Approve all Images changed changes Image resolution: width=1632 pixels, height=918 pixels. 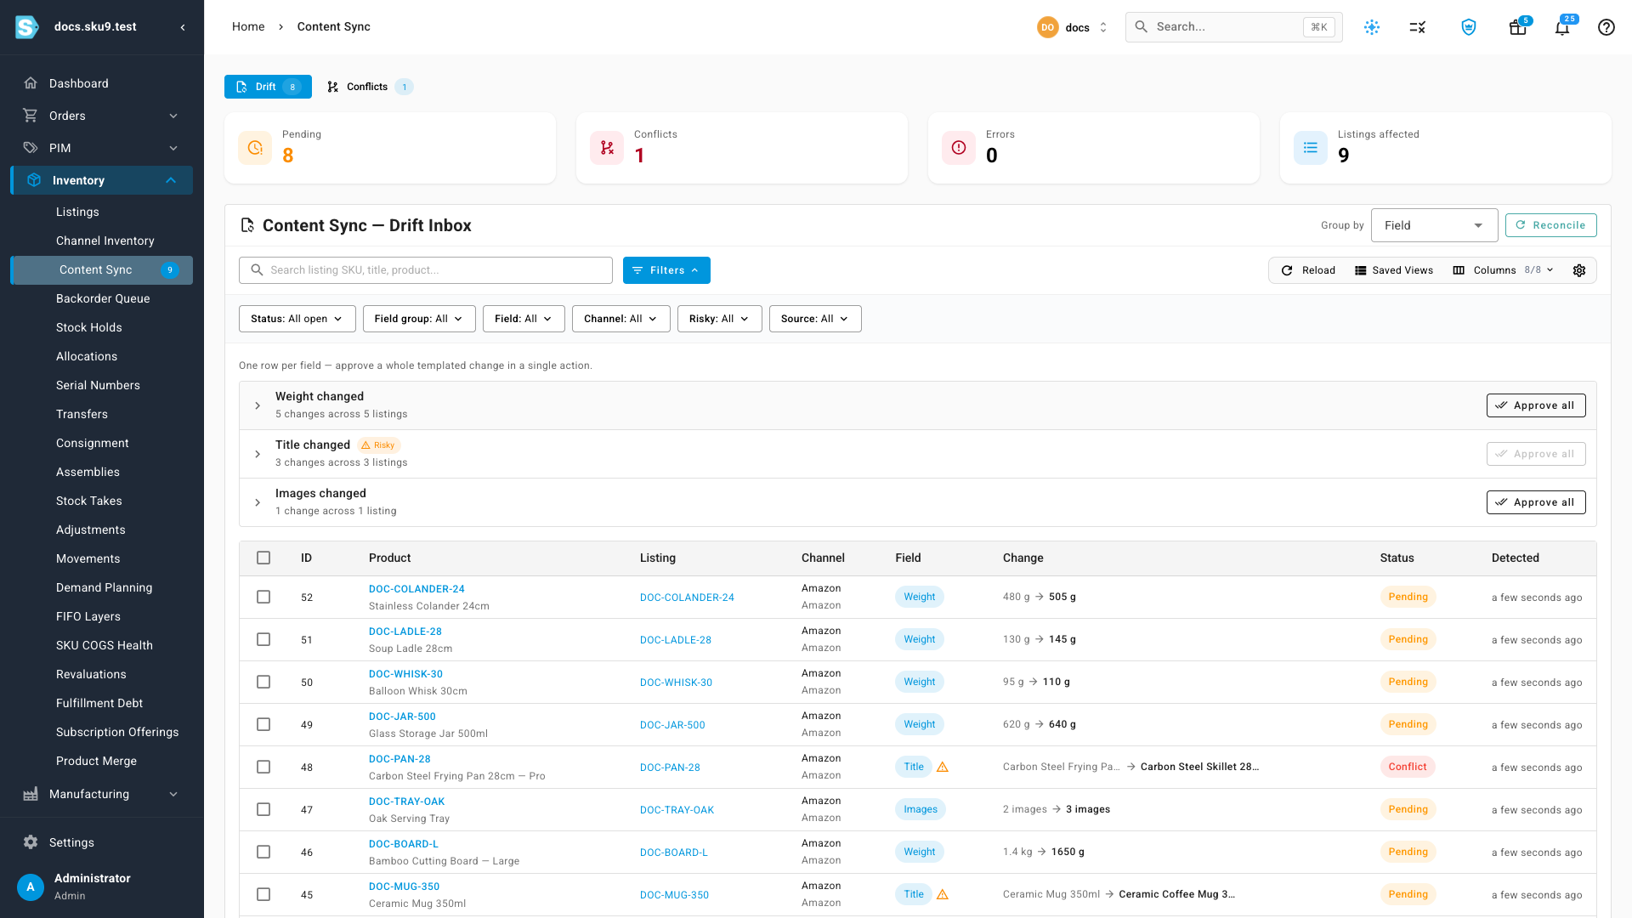(x=1535, y=502)
